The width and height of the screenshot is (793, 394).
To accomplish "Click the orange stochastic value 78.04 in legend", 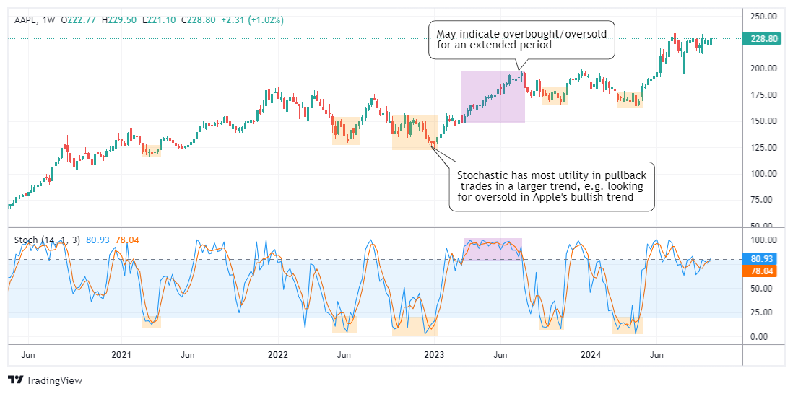I will [126, 240].
